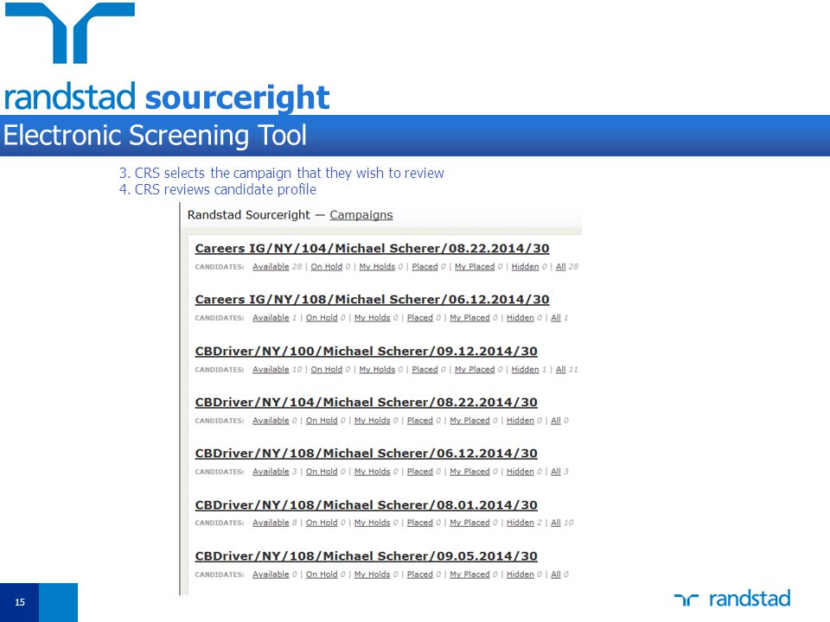View Hidden for CBDriver/NY/104 08.22.2014
Viewport: 830px width, 622px height.
[520, 421]
